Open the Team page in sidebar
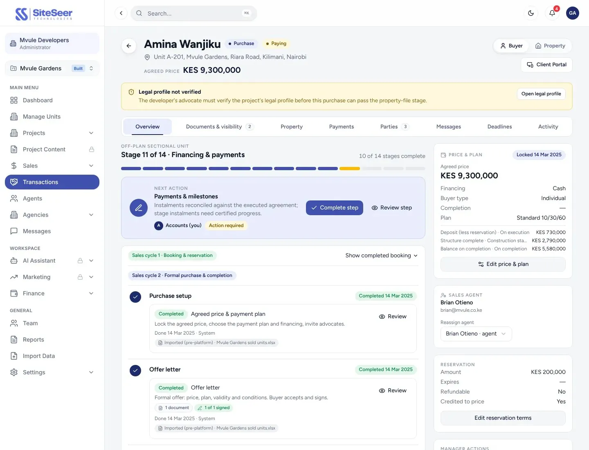 click(x=52, y=323)
